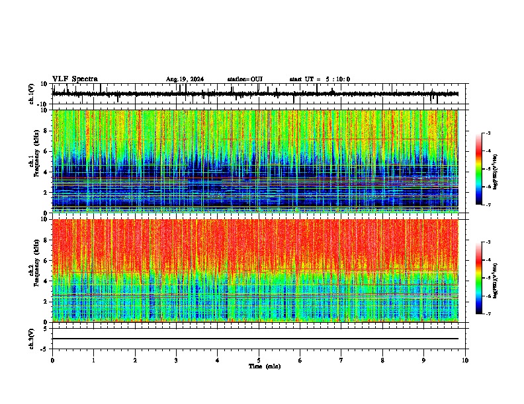The height and width of the screenshot is (404, 524).
Task: Click the 'start UT = 5 : 10: 0' label
Action: (x=320, y=79)
